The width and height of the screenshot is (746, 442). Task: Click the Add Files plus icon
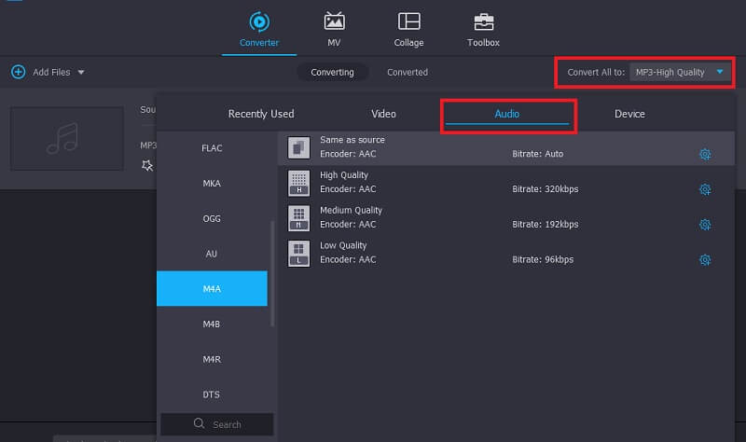click(18, 72)
